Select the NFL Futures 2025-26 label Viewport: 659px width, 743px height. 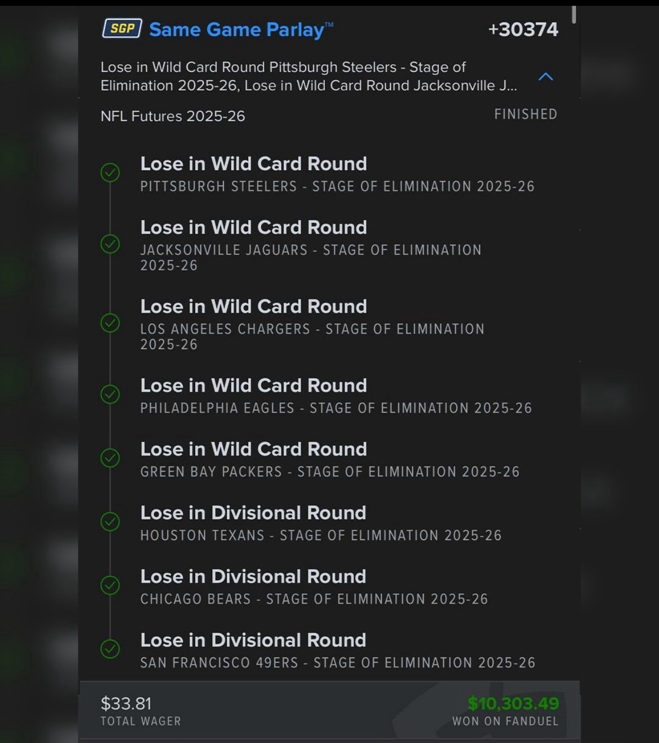pyautogui.click(x=173, y=116)
